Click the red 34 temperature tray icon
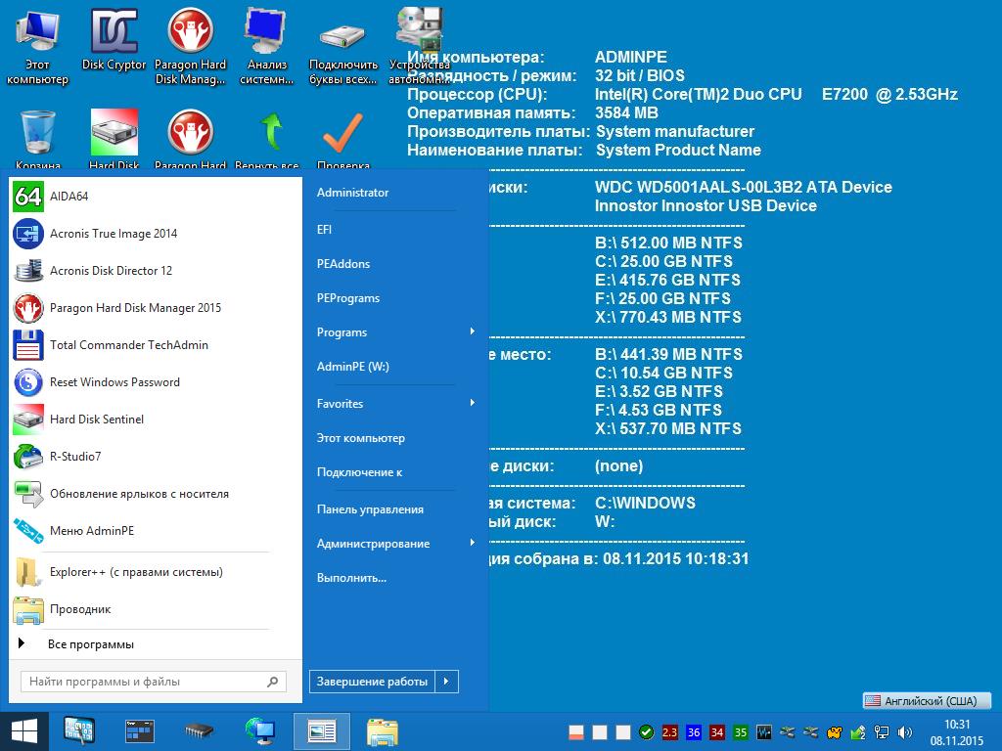1002x751 pixels. tap(717, 732)
